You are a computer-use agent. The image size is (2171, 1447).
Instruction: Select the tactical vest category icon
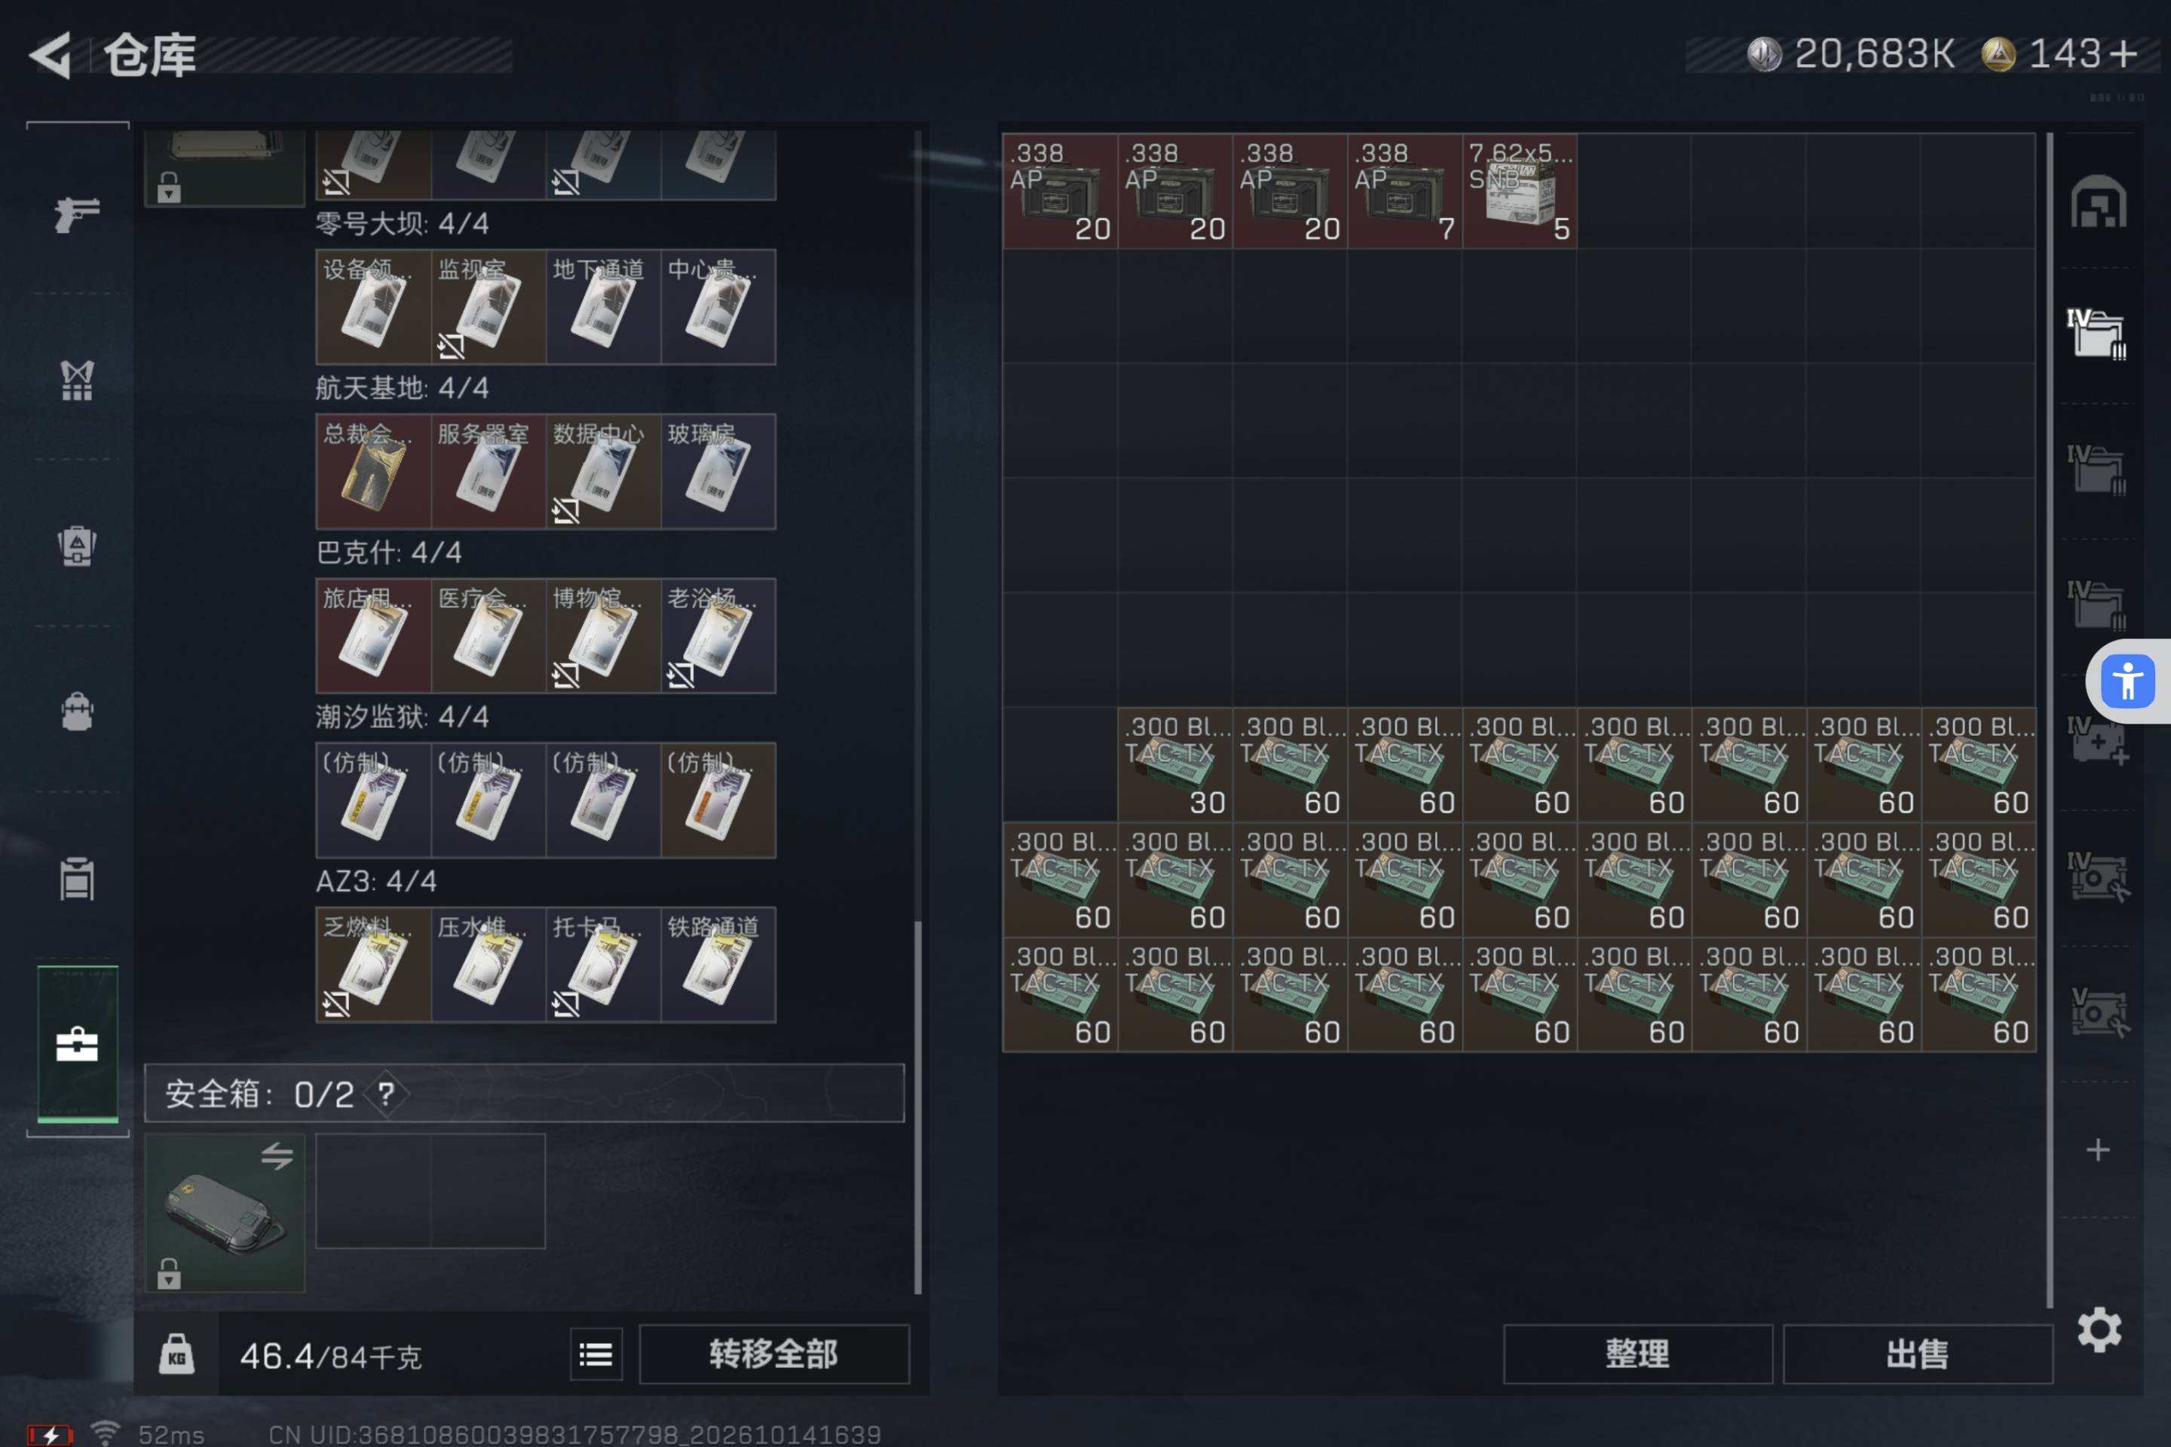tap(77, 379)
